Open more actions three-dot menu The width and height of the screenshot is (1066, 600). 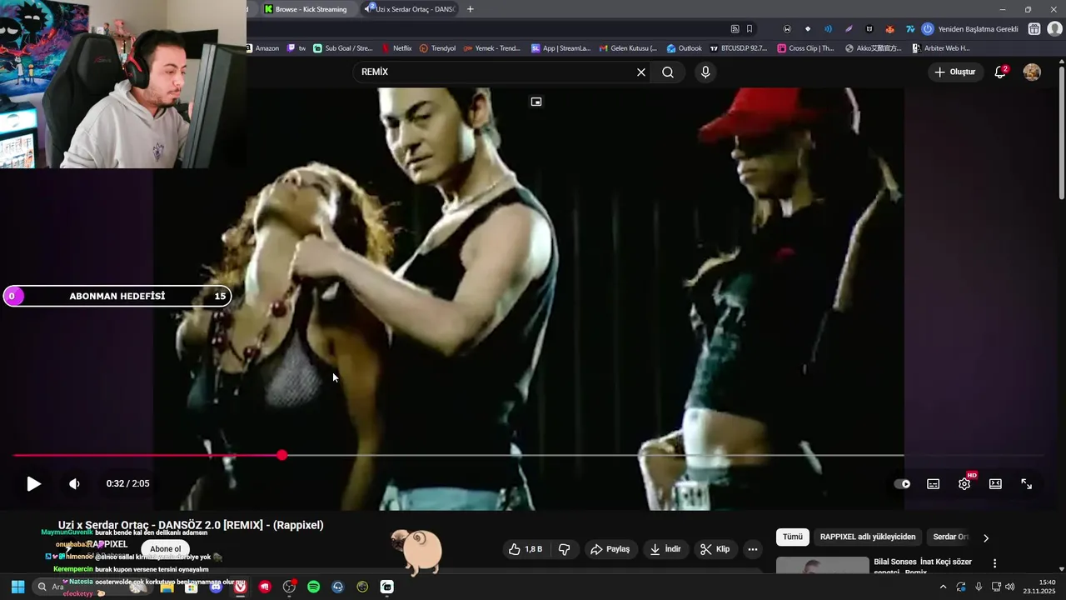pyautogui.click(x=753, y=549)
